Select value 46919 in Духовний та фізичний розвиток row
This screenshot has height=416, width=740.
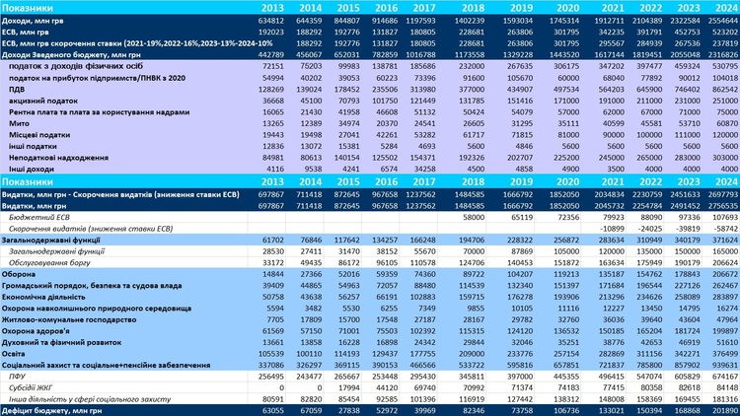(689, 342)
